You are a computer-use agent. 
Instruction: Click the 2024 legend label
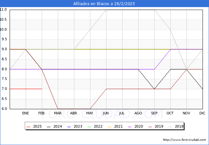58,126
